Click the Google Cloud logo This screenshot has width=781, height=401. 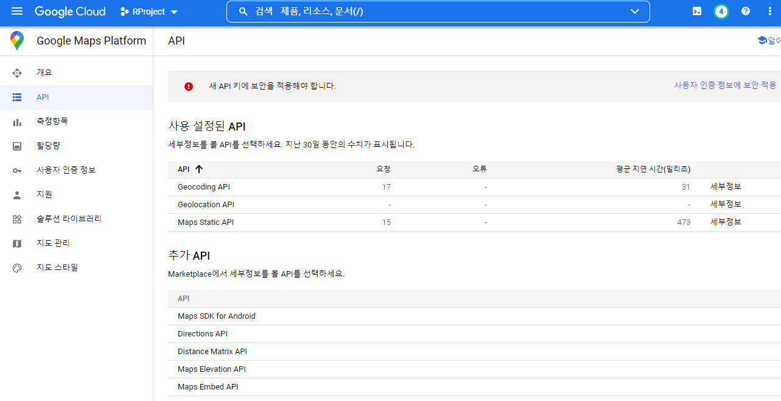70,12
